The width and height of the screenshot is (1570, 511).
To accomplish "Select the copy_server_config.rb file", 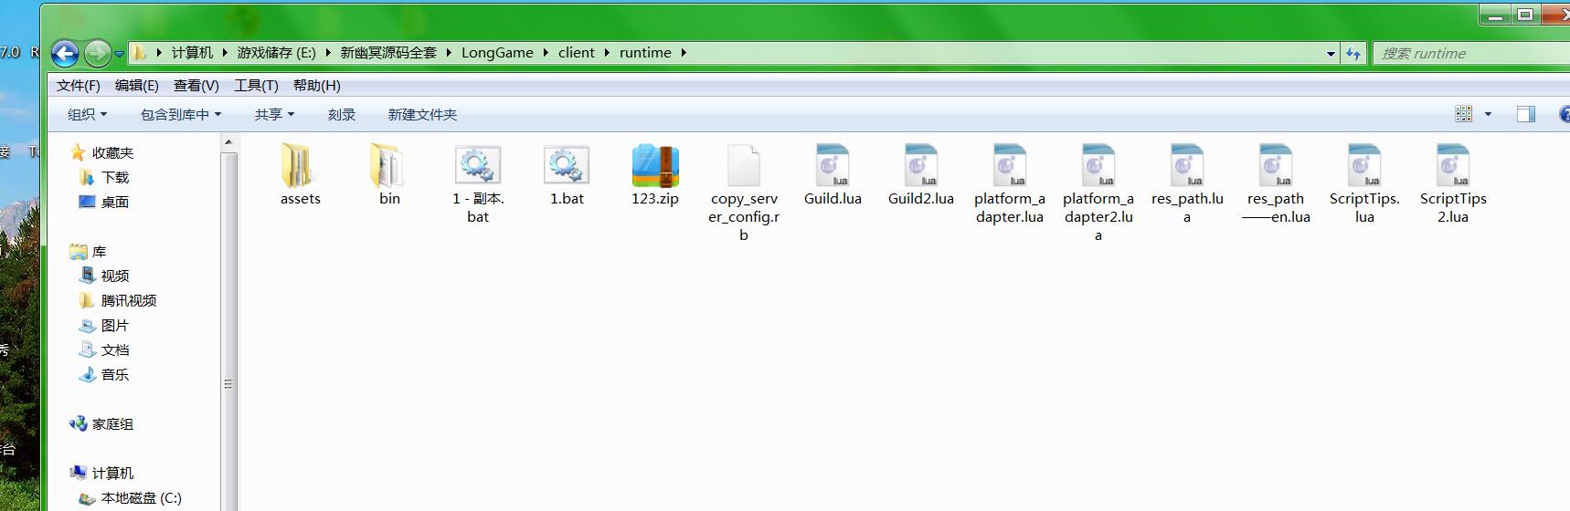I will (x=744, y=167).
